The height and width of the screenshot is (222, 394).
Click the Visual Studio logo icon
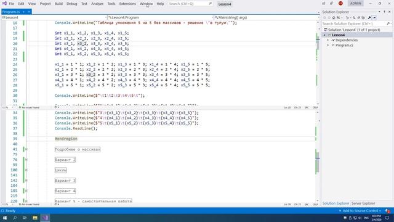click(x=4, y=4)
